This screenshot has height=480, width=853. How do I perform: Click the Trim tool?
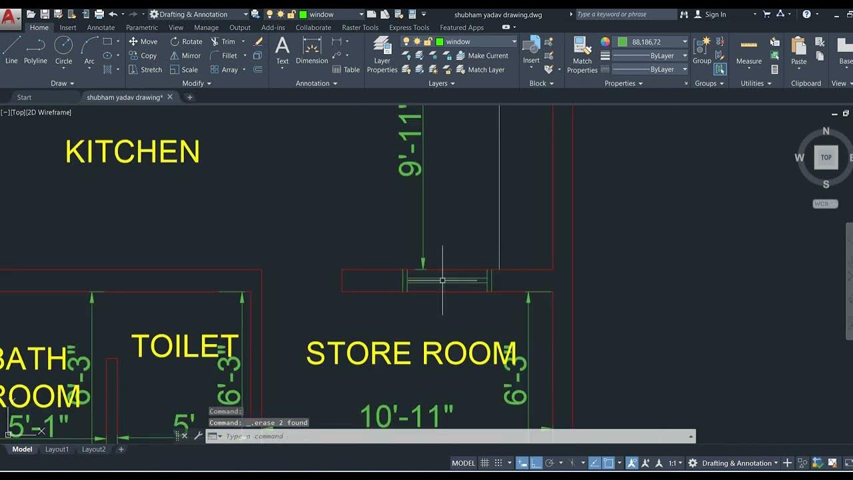point(223,41)
